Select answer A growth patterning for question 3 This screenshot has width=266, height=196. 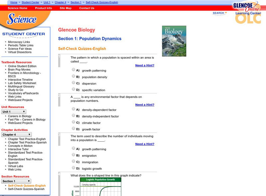73,148
